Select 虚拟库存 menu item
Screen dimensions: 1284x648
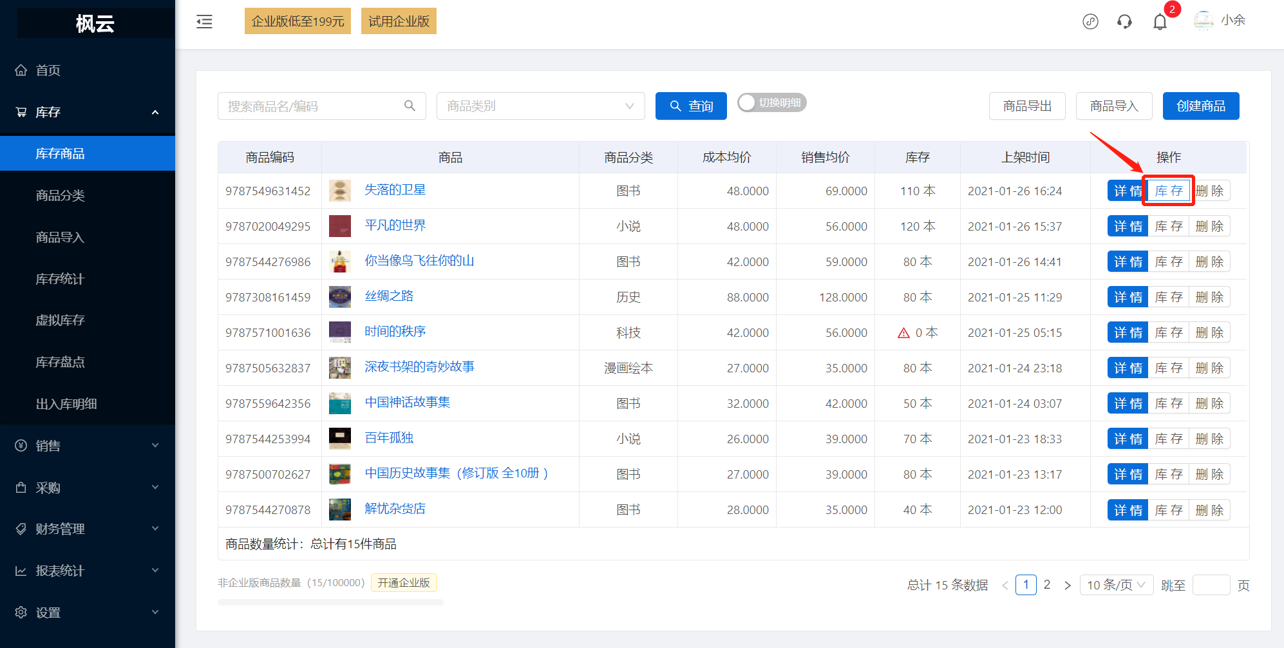[88, 320]
